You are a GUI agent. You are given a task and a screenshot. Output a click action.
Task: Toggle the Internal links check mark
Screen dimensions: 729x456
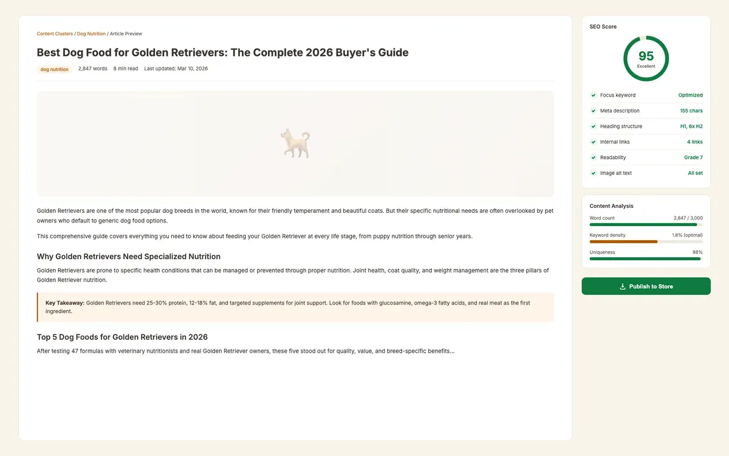pos(593,141)
